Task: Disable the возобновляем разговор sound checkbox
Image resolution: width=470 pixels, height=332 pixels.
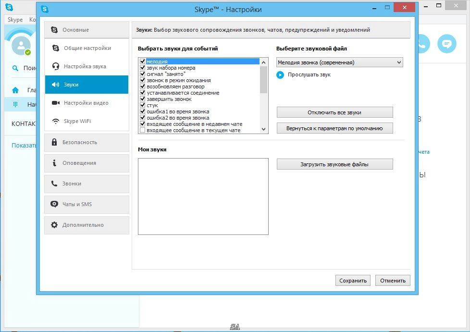Action: 142,86
